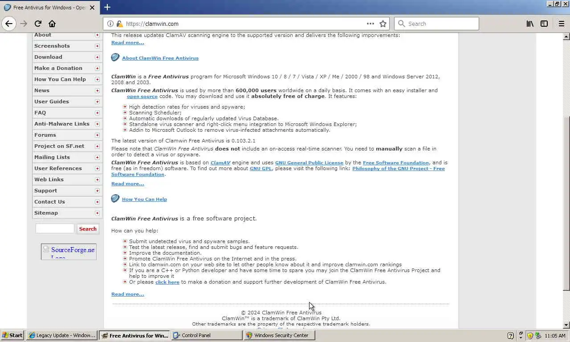Expand the FAQ sidebar menu arrow

97,113
